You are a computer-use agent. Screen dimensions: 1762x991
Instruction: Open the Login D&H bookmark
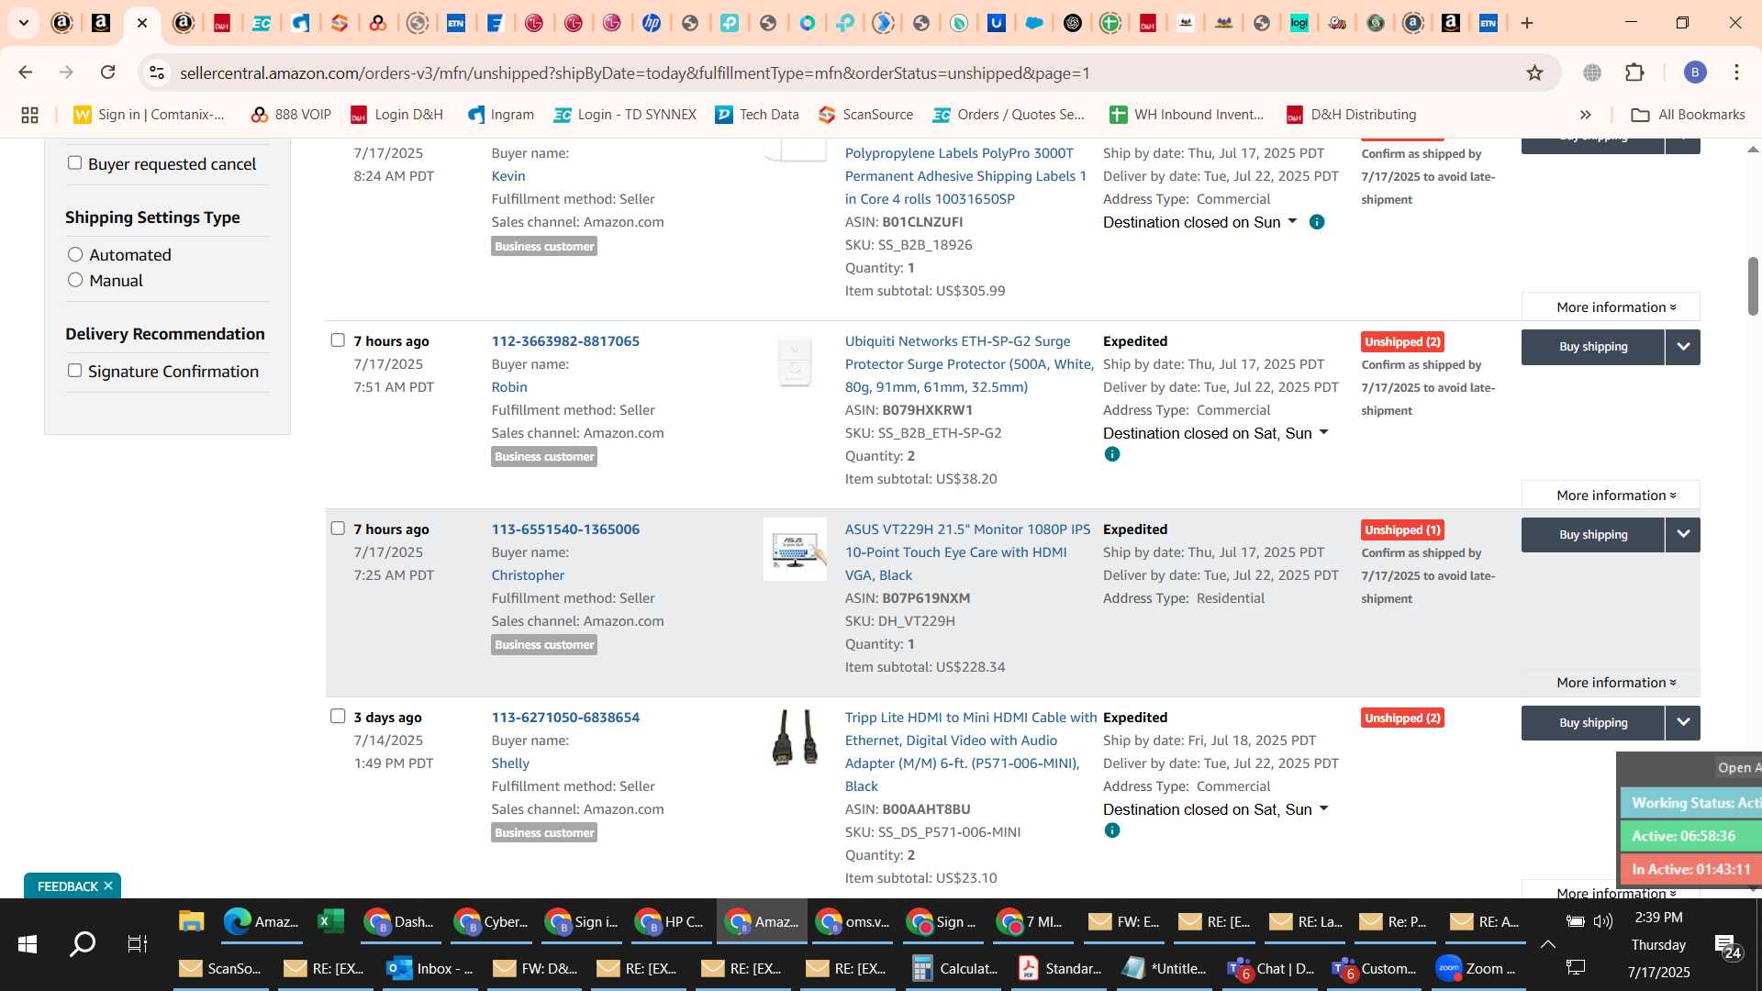[396, 115]
